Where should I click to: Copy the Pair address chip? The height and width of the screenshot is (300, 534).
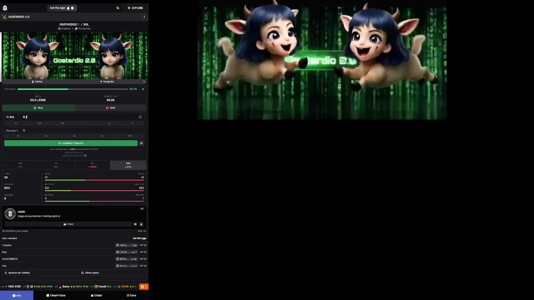click(127, 252)
